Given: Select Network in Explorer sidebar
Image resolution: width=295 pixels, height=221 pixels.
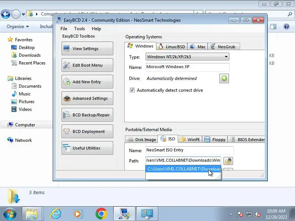Looking at the screenshot, I should coord(23,140).
